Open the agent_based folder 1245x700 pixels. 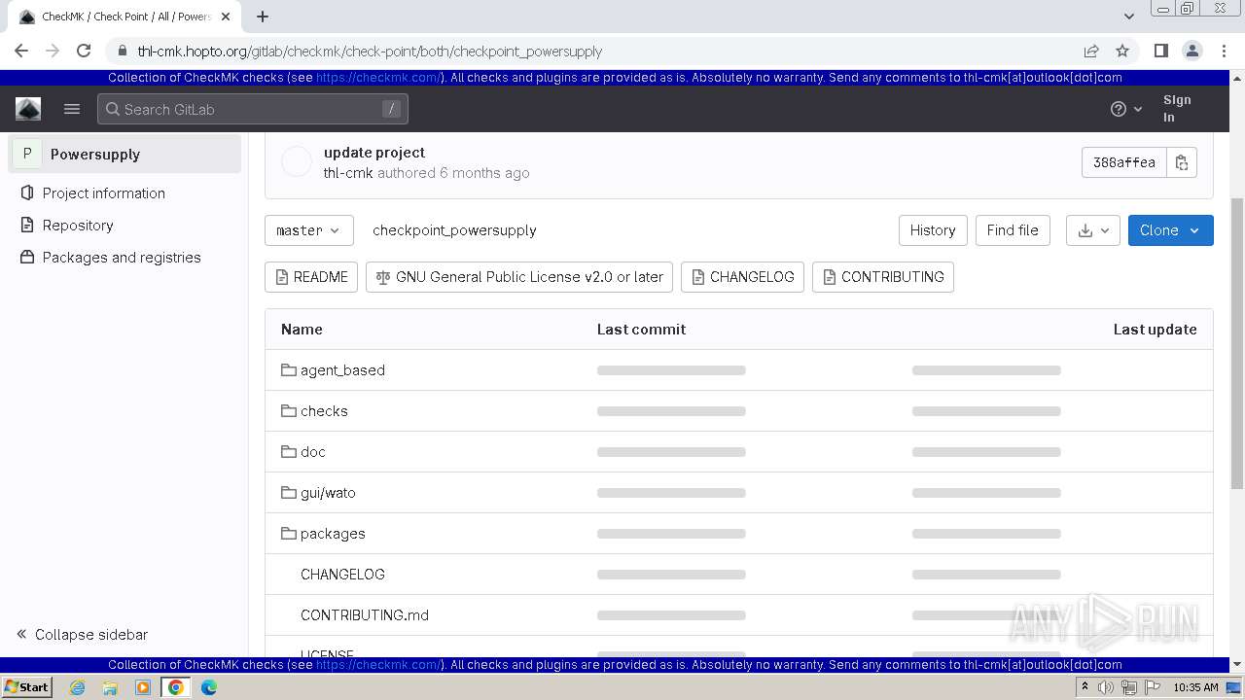[342, 370]
